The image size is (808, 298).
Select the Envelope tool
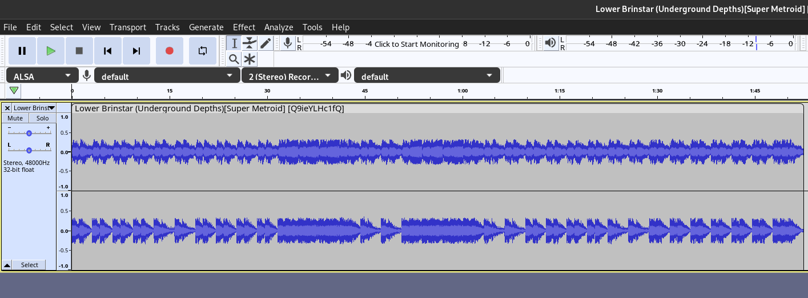pyautogui.click(x=250, y=43)
